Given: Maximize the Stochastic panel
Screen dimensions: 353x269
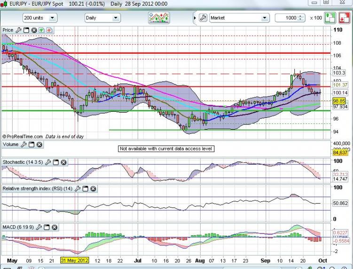Looking at the screenshot, I should pyautogui.click(x=55, y=162).
